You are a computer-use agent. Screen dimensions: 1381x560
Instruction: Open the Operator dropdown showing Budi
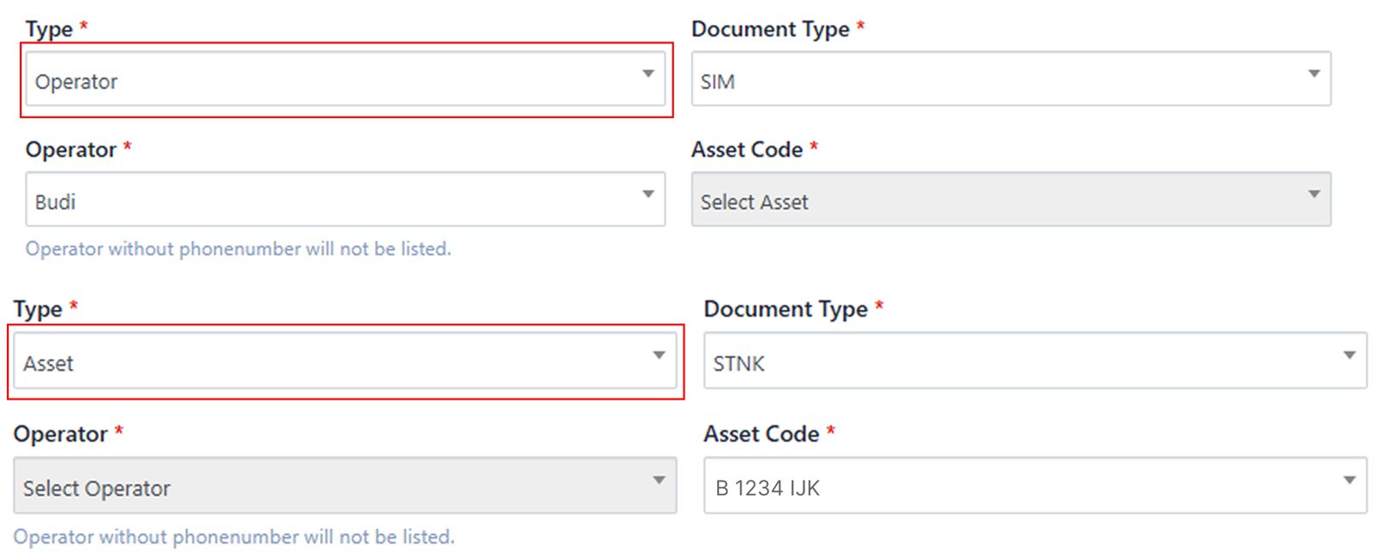(x=328, y=200)
